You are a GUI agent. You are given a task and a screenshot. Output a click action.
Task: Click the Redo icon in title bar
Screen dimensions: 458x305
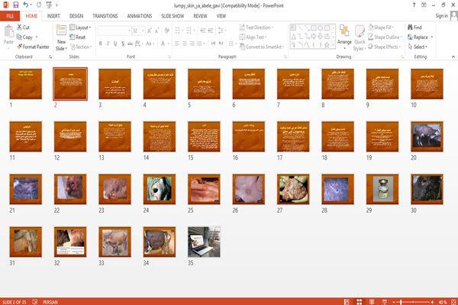39,5
